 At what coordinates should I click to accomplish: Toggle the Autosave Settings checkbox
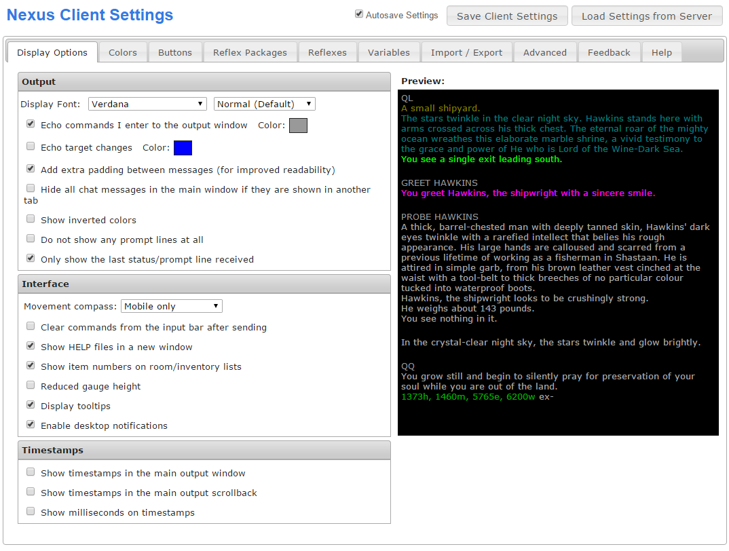coord(359,14)
